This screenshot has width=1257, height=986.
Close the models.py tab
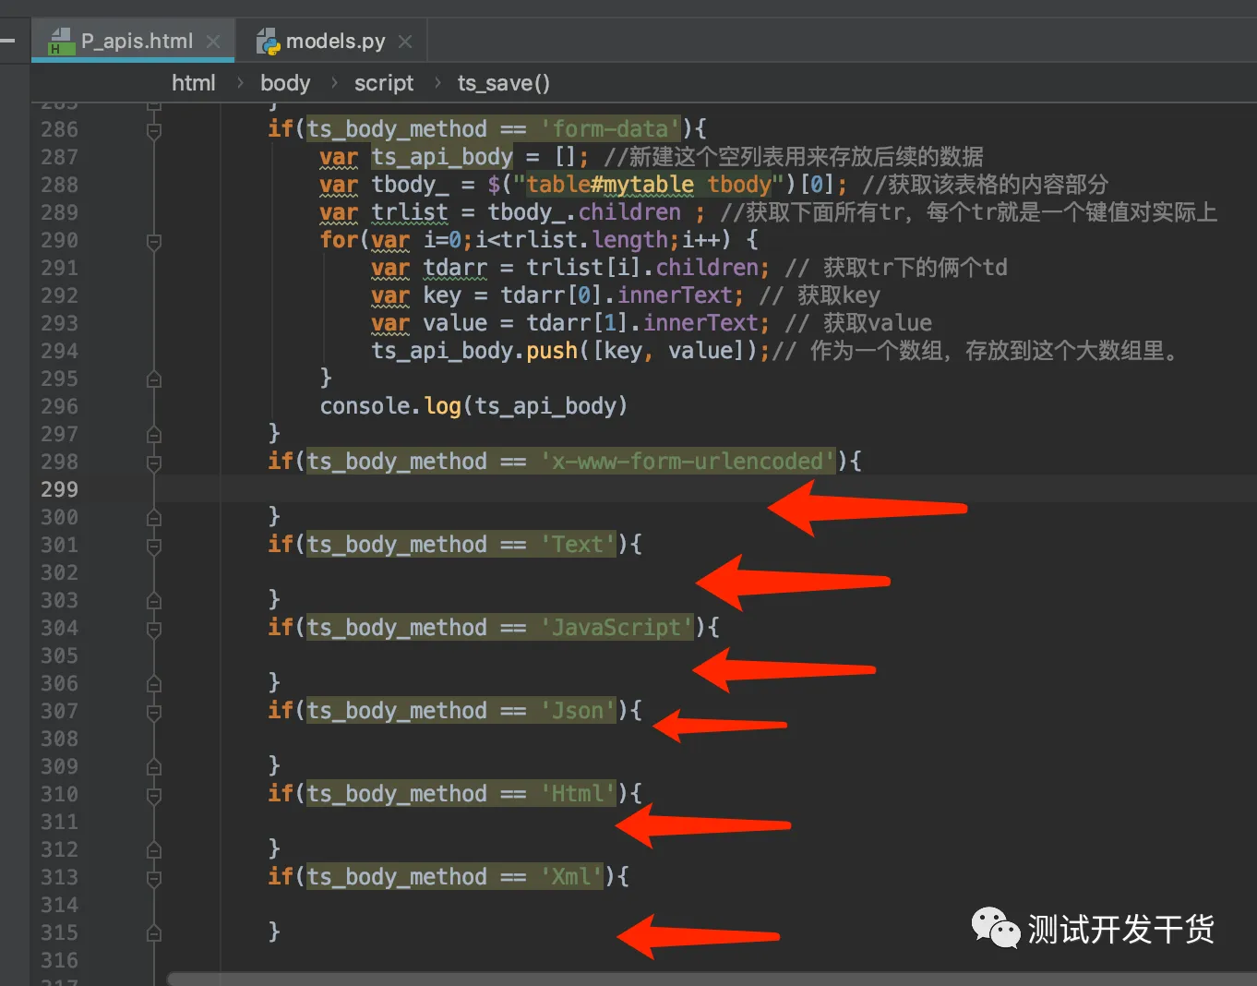[405, 42]
